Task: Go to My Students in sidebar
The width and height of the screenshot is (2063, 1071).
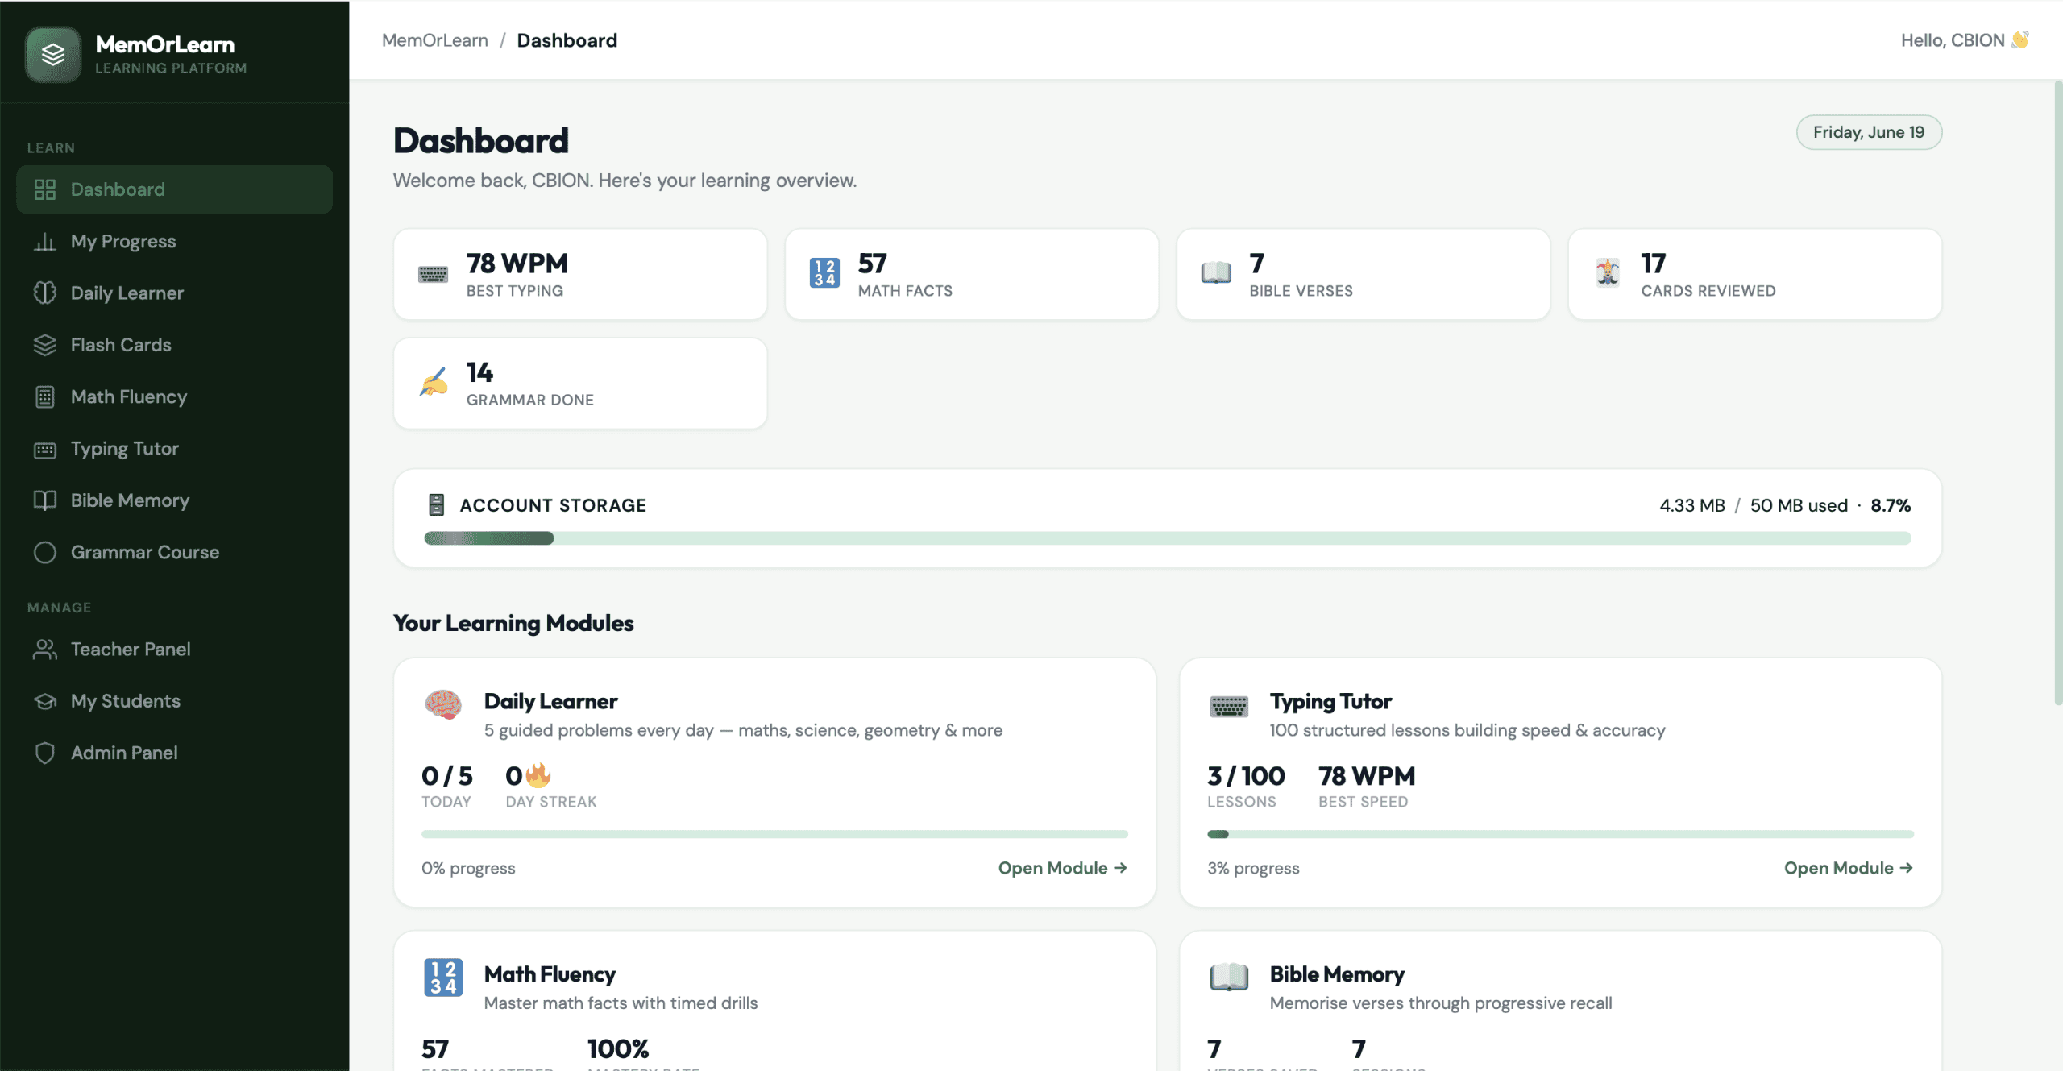Action: 174,701
